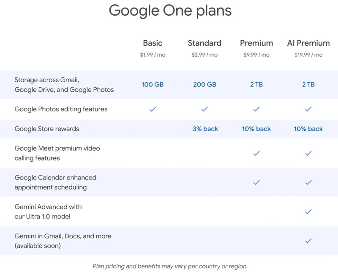Click the 200 GB storage value
This screenshot has width=338, height=273.
204,85
